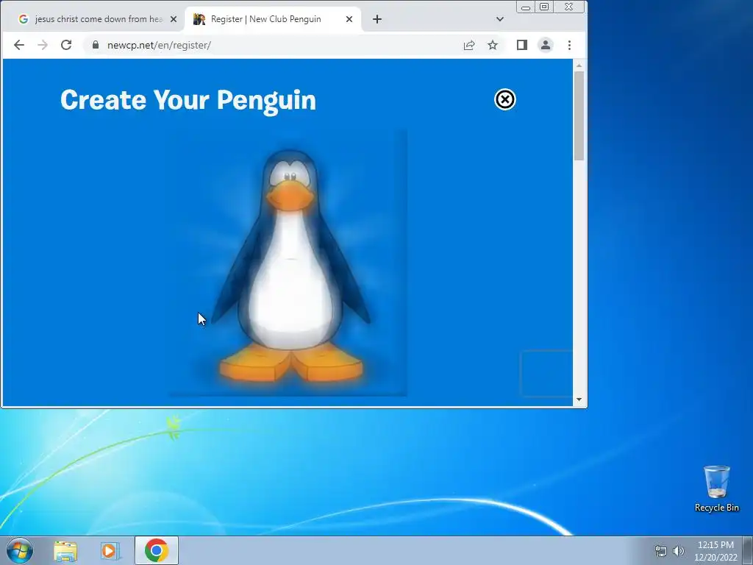Image resolution: width=753 pixels, height=565 pixels.
Task: Click scrollbar up arrow
Action: (579, 65)
